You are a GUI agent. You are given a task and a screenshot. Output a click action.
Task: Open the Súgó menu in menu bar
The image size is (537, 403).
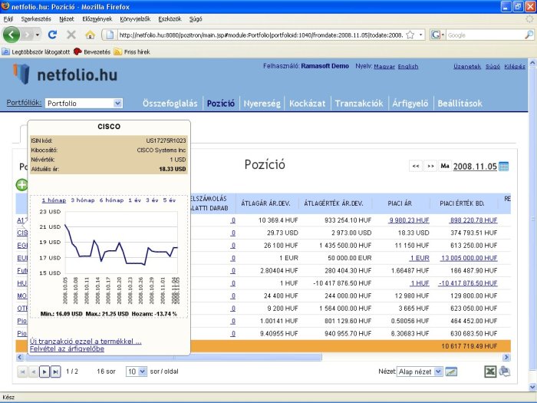click(x=196, y=19)
